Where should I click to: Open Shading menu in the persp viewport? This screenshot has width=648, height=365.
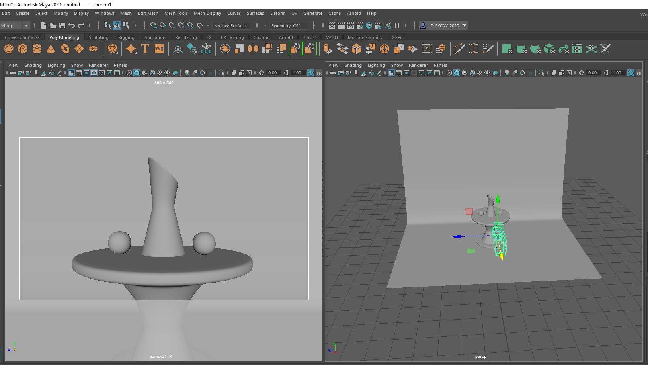(353, 65)
